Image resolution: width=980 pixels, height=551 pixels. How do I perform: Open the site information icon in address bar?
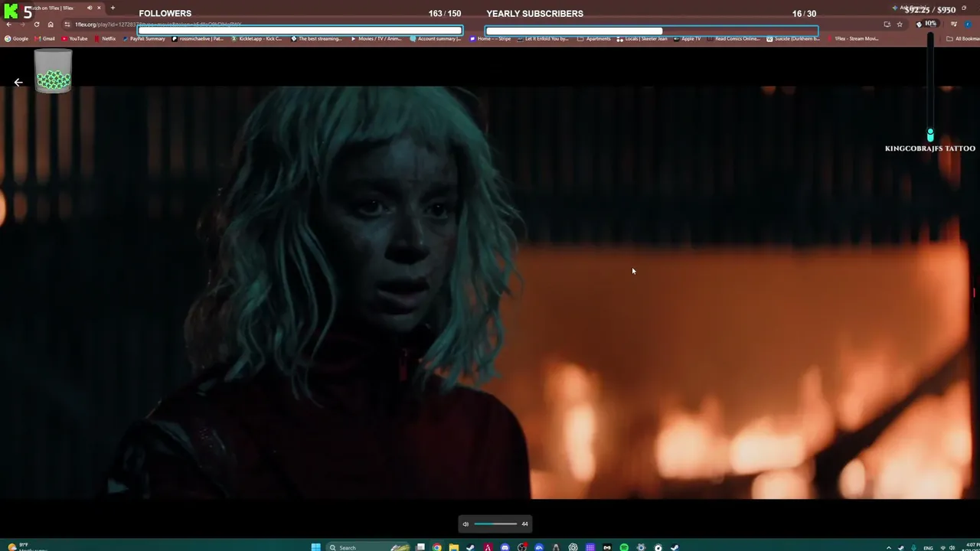click(67, 24)
